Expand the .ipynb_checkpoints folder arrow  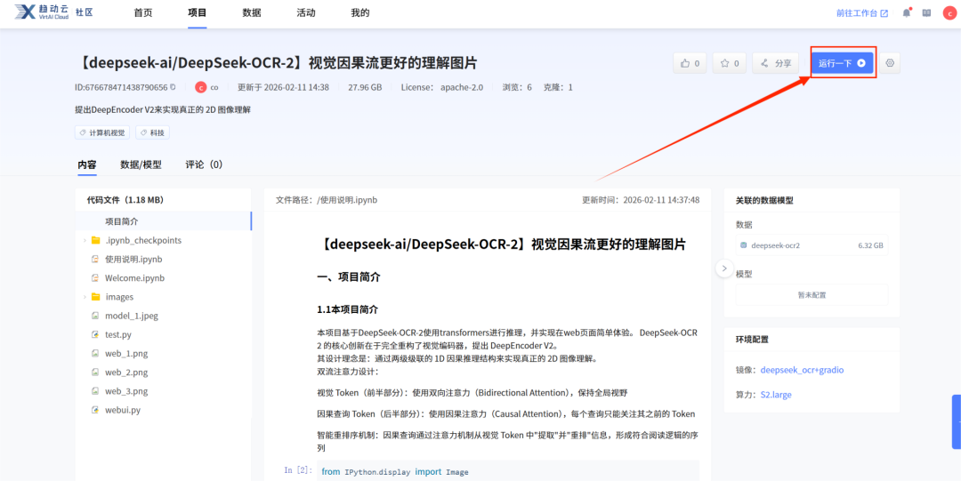click(85, 240)
